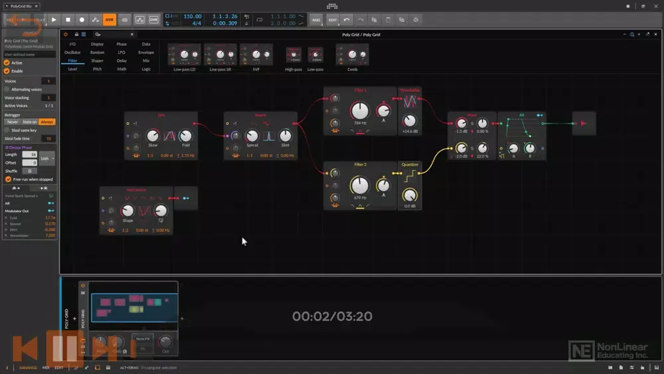
Task: Add a device before Poly Grid with the plus
Action: coord(74,318)
